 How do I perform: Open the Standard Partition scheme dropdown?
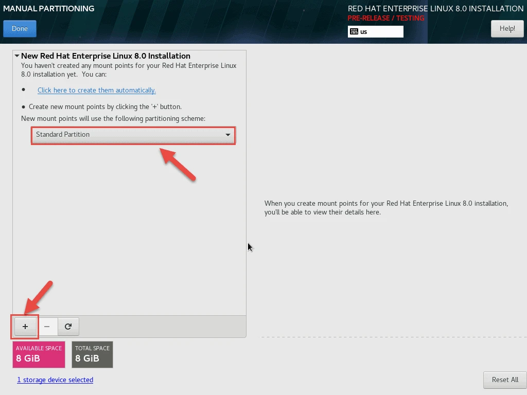[133, 135]
